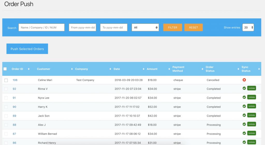265x145 pixels.
Task: Check the box for order 90
Action: 6,107
